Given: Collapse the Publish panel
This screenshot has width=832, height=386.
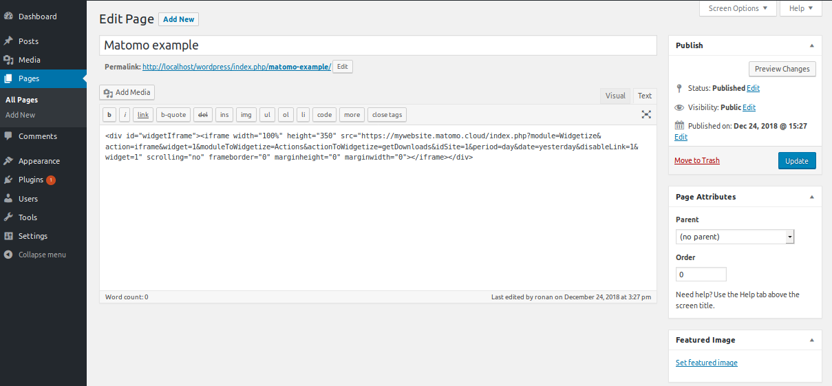Looking at the screenshot, I should click(811, 45).
